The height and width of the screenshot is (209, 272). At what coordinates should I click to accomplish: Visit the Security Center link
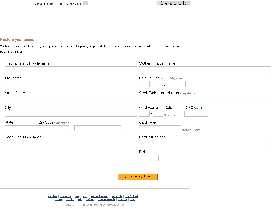coord(74,4)
